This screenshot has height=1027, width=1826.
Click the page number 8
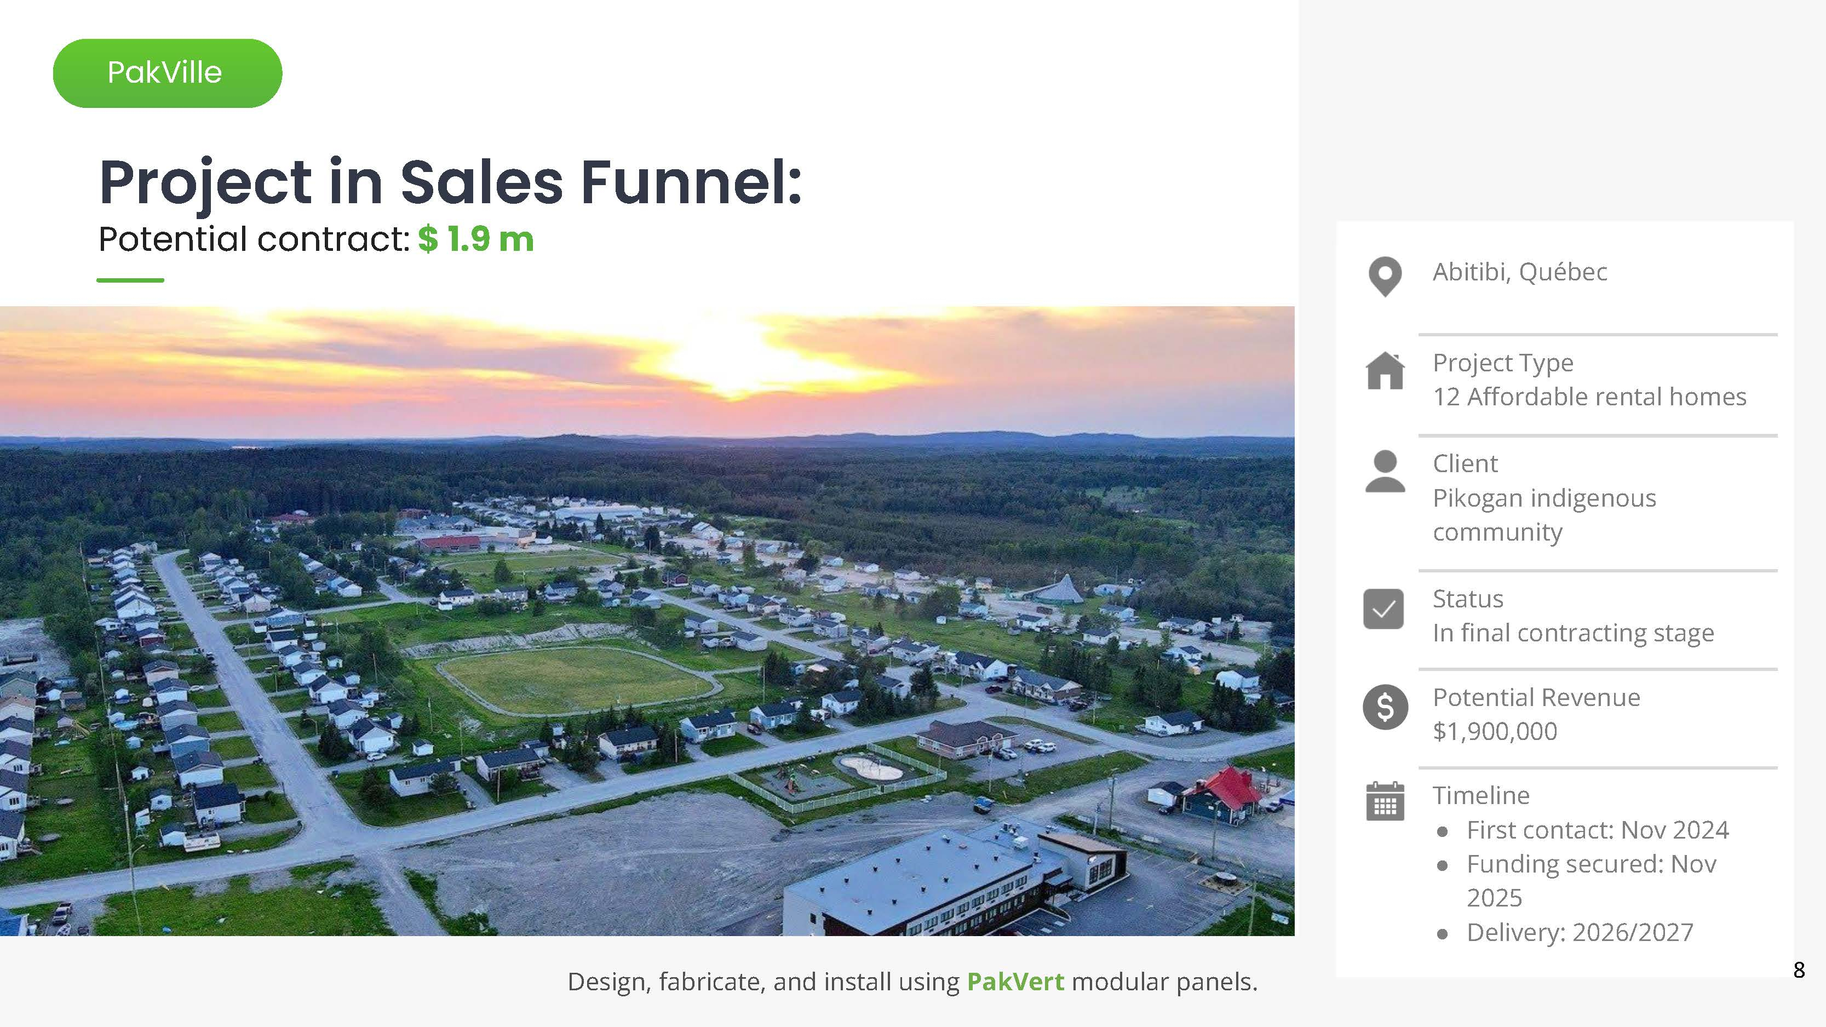click(1799, 969)
